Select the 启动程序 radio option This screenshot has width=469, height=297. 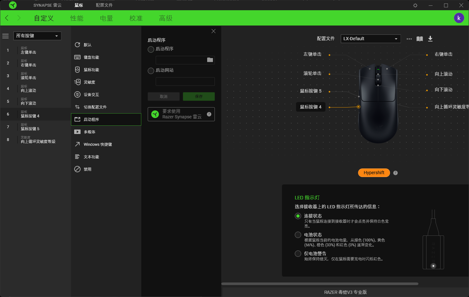pos(151,49)
